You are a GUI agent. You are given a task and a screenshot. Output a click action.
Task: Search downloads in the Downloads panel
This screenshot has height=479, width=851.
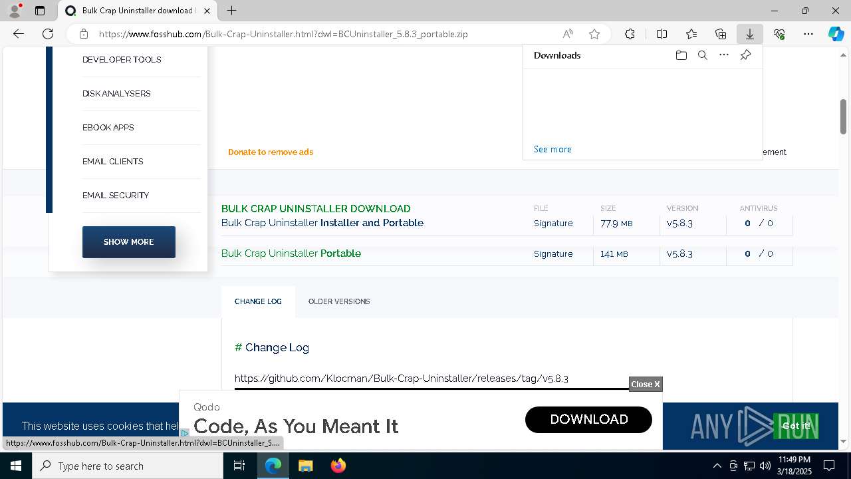[702, 55]
